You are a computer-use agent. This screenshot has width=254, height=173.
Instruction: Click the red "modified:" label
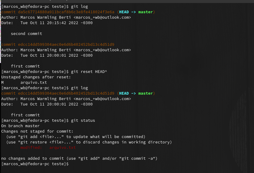pos(31,147)
